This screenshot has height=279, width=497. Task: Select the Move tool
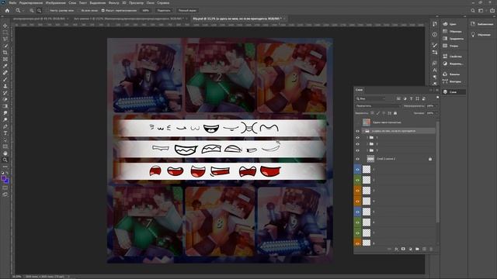click(x=5, y=26)
